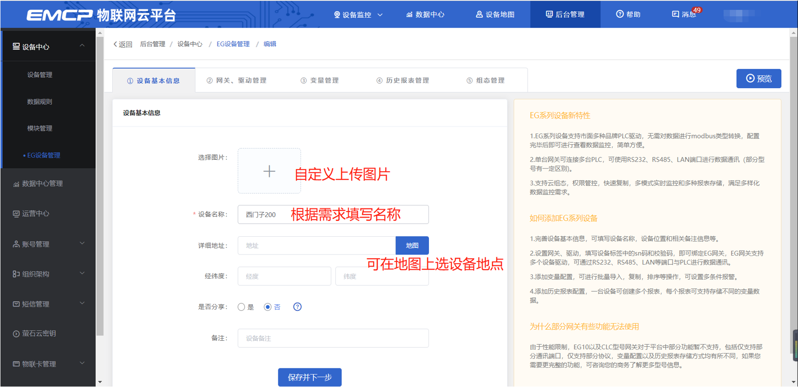The width and height of the screenshot is (798, 387).
Task: Click the 预览 preview button
Action: (x=759, y=78)
